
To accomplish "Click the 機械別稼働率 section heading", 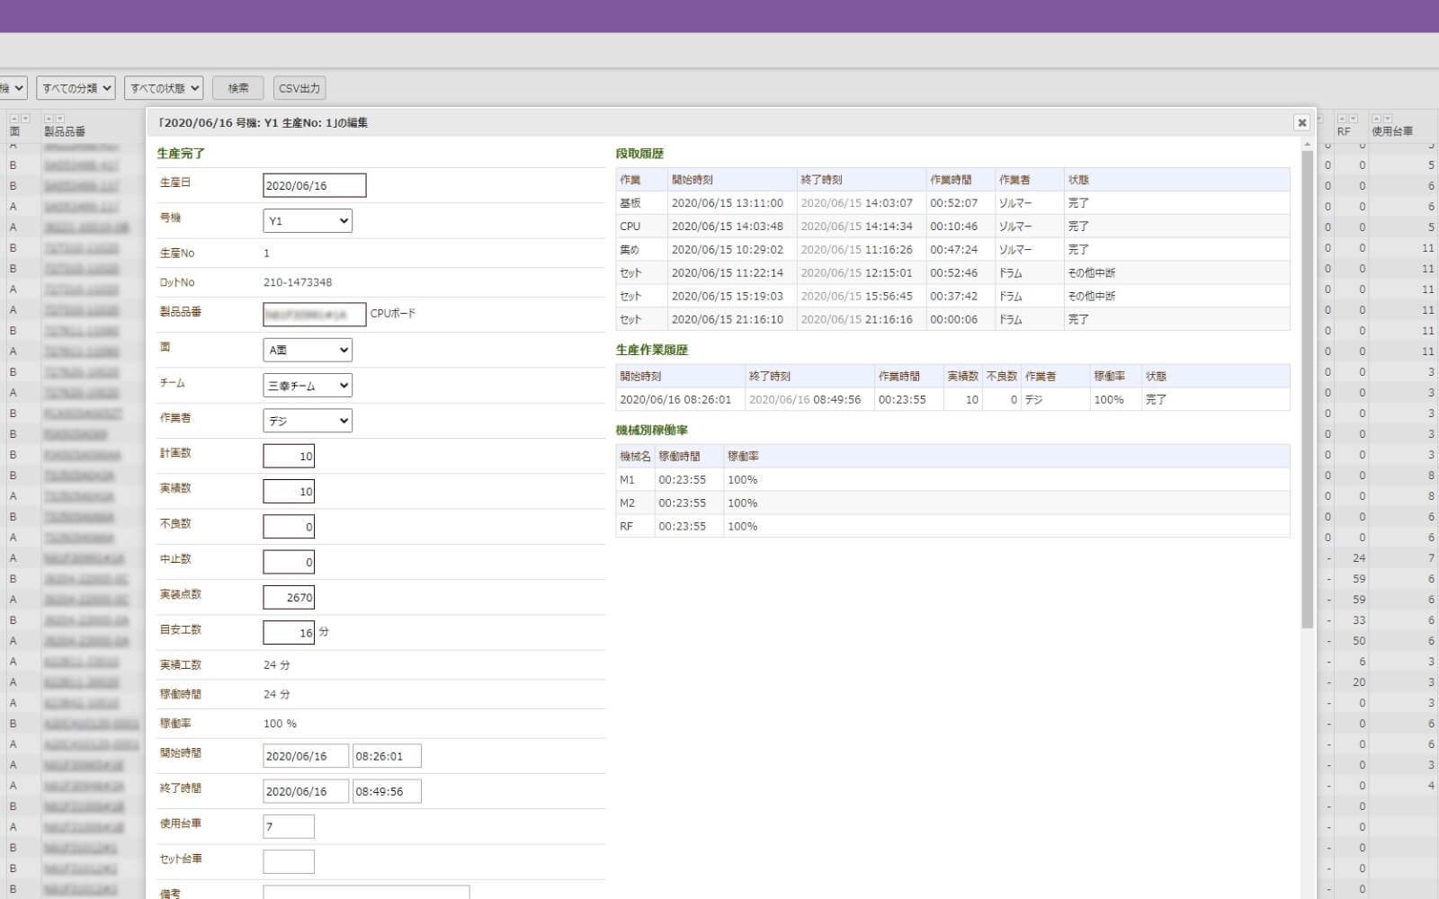I will 652,431.
